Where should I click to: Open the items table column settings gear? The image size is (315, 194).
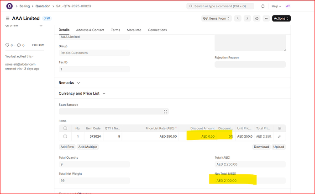(279, 129)
